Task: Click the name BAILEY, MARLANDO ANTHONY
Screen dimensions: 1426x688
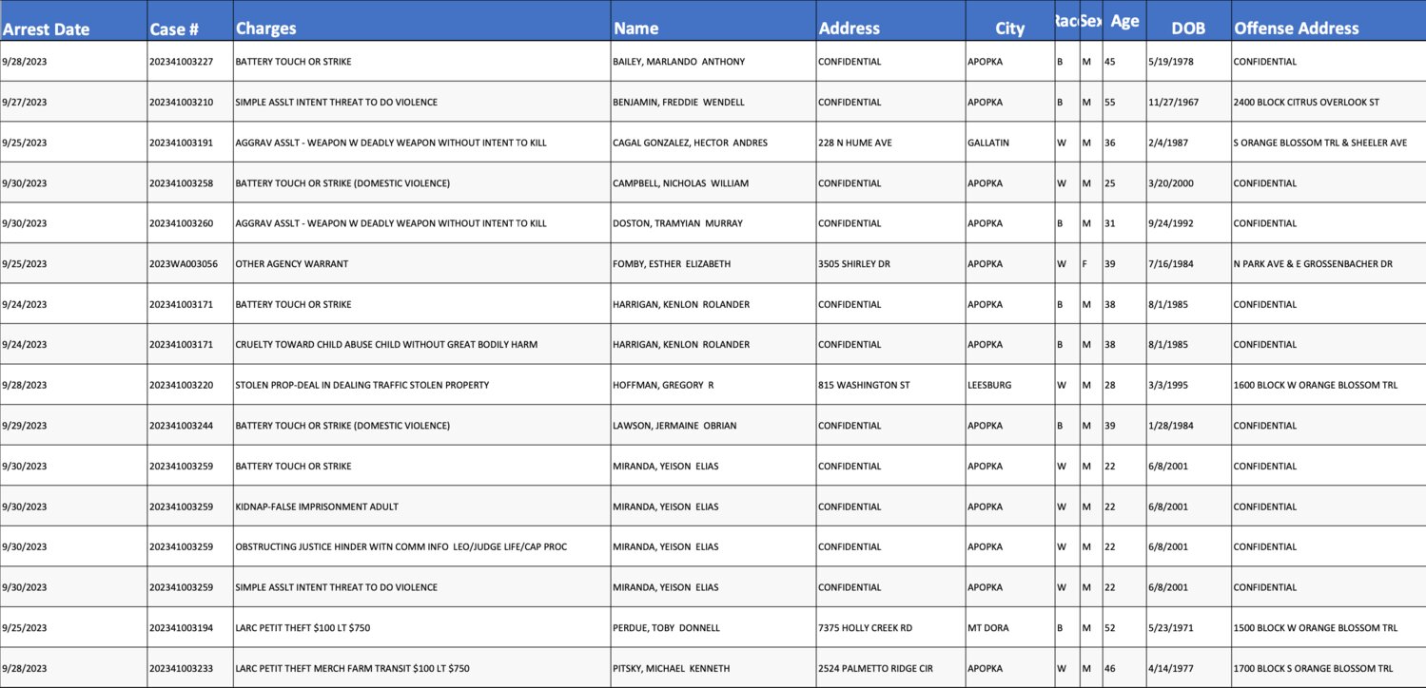Action: coord(679,62)
